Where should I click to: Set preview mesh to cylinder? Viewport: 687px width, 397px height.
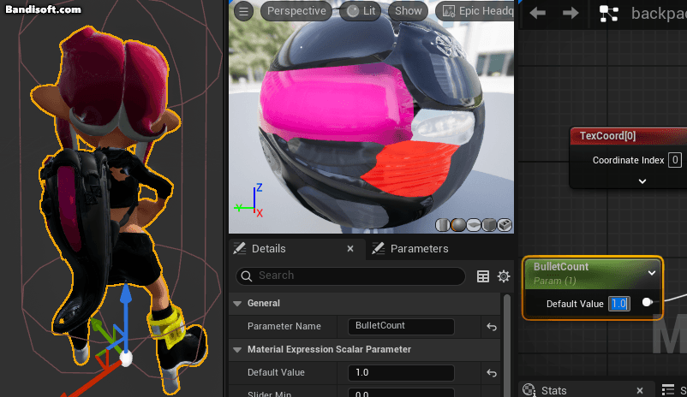(443, 225)
